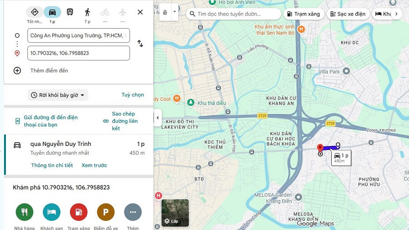
Task: Click the language input tool button
Action: 165,12
